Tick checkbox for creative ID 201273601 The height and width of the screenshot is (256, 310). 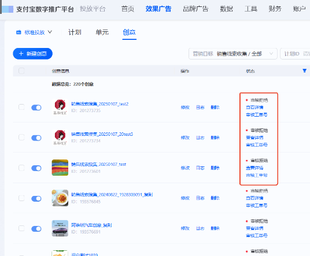(21, 168)
